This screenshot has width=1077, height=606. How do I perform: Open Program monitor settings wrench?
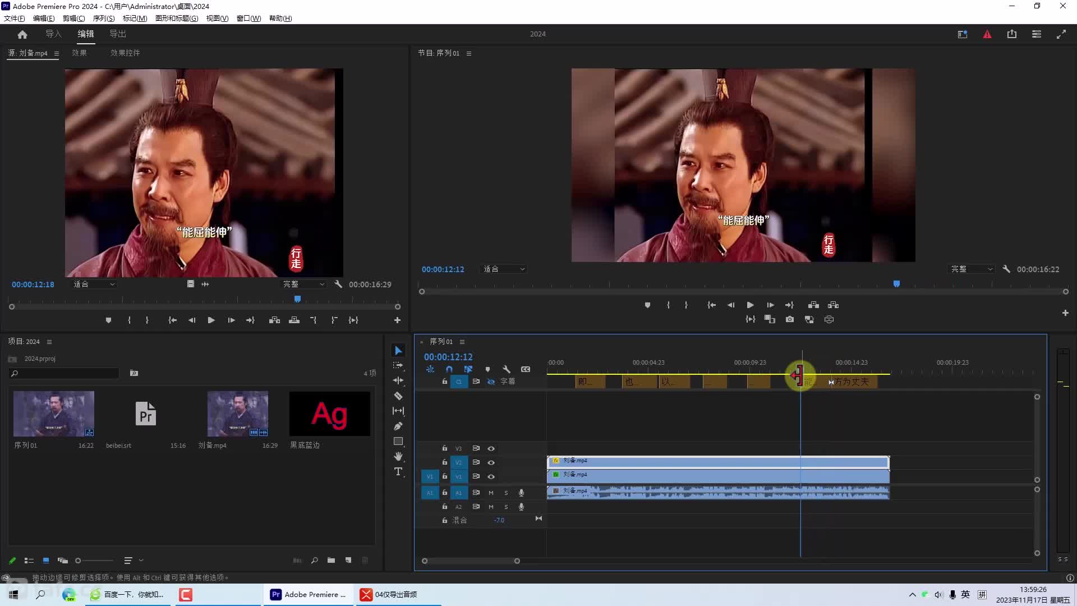pos(1006,269)
